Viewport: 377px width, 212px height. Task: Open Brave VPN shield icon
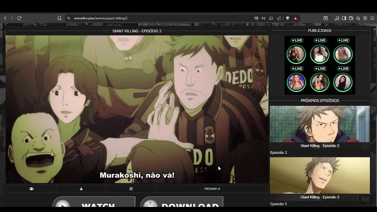[x=365, y=18]
